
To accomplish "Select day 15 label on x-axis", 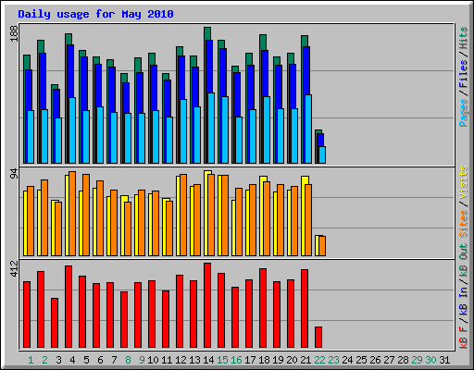I will point(222,360).
